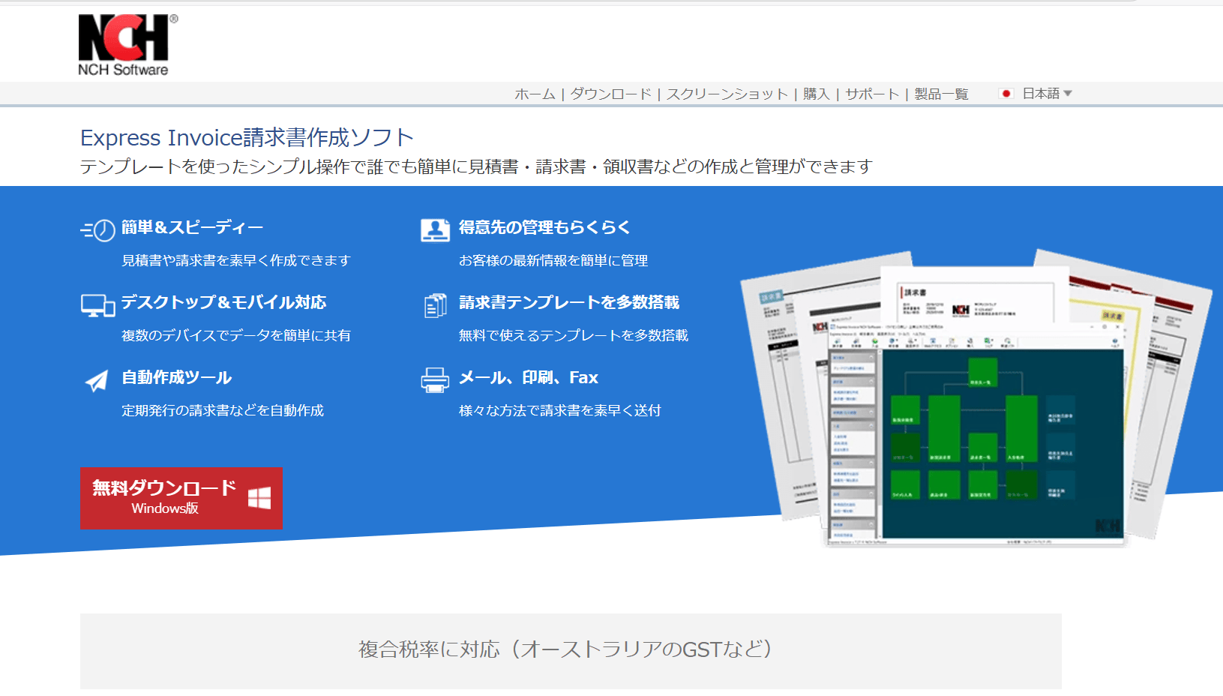The width and height of the screenshot is (1223, 696).
Task: Click the 複合税率に対応 banner
Action: (x=571, y=651)
